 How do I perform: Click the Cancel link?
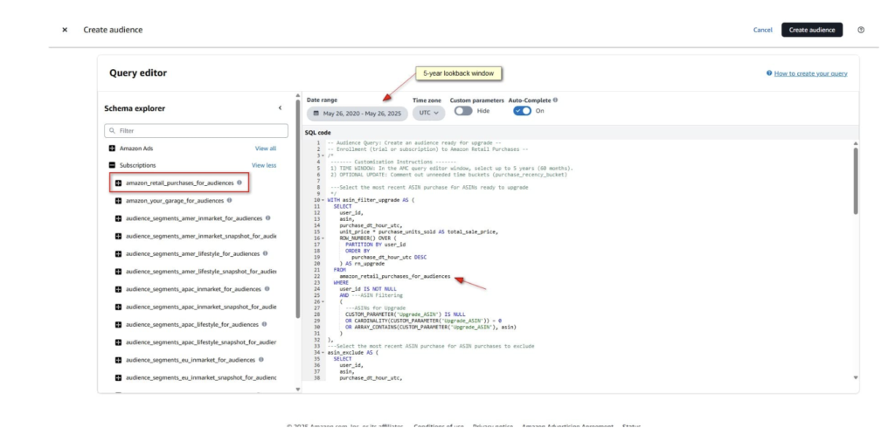(x=762, y=30)
